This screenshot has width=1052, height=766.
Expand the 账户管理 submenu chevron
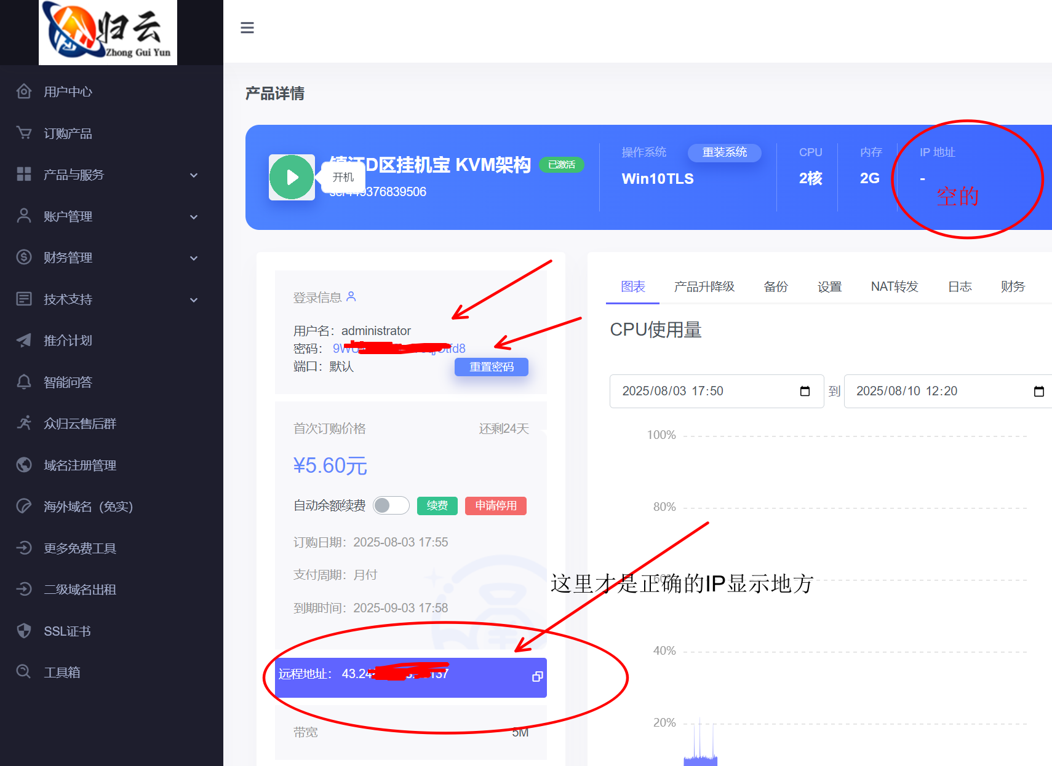point(194,217)
